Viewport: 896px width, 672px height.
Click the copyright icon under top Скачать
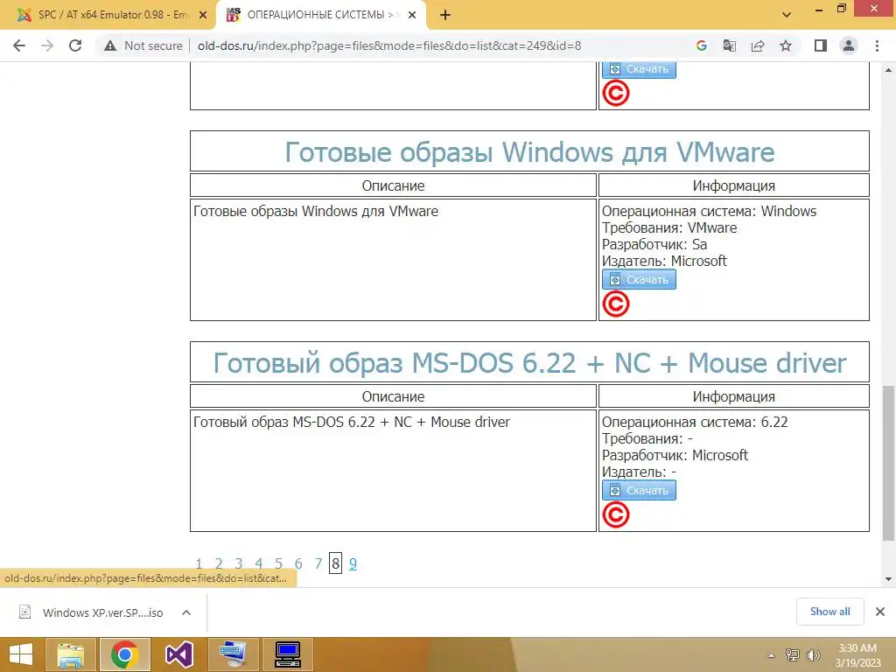tap(616, 93)
